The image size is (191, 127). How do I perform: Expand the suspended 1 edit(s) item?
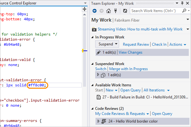98,75
